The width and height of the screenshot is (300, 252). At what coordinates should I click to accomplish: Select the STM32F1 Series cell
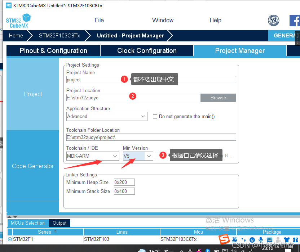48,239
